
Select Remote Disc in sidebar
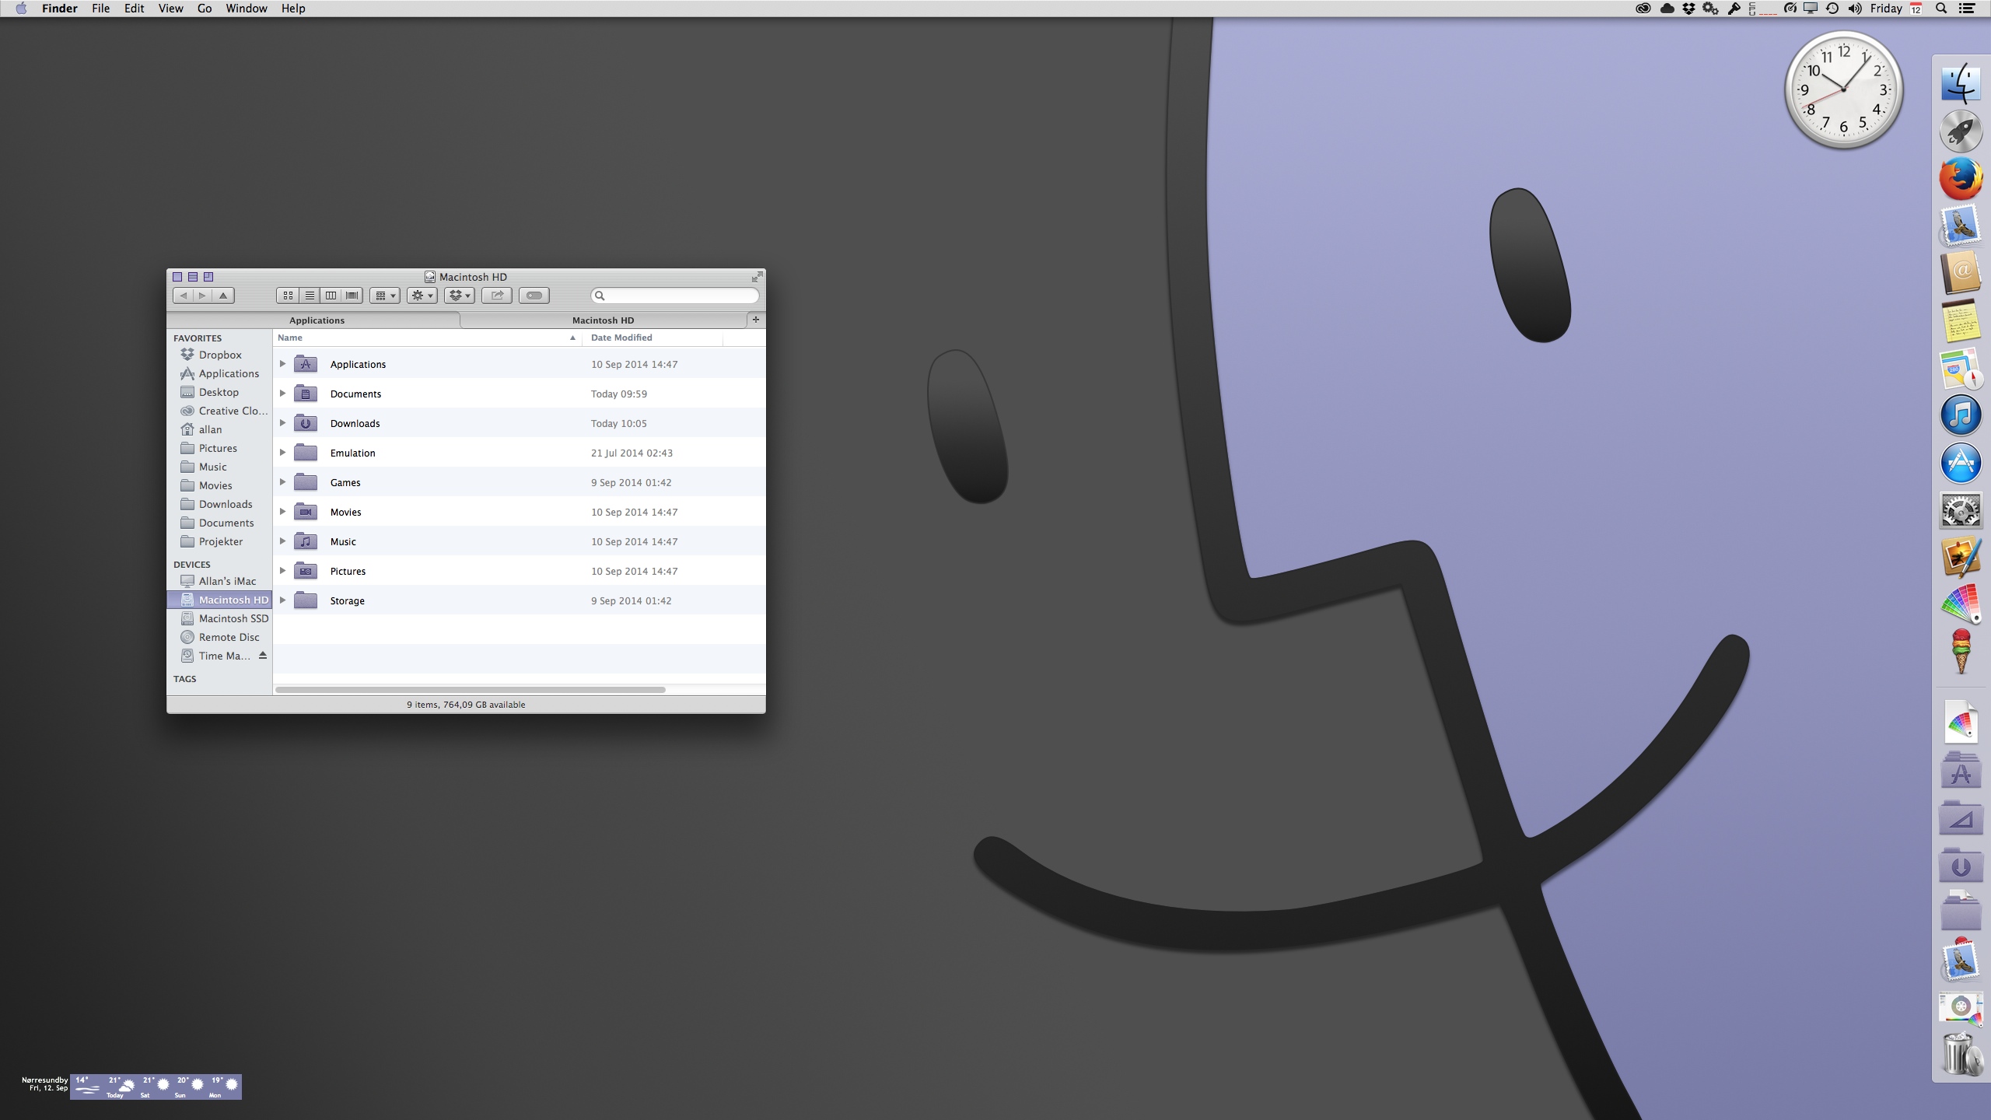[x=220, y=637]
